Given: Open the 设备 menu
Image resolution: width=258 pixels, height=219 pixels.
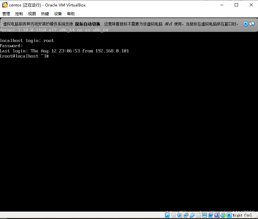Looking at the screenshot, I should coord(58,14).
